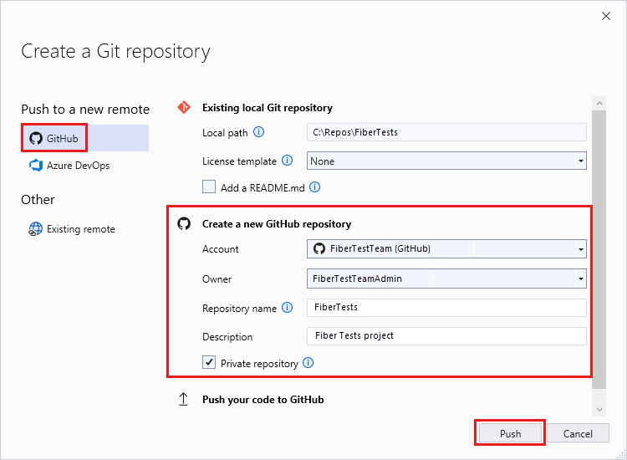Choose the Existing remote option
This screenshot has height=460, width=627.
click(x=80, y=229)
